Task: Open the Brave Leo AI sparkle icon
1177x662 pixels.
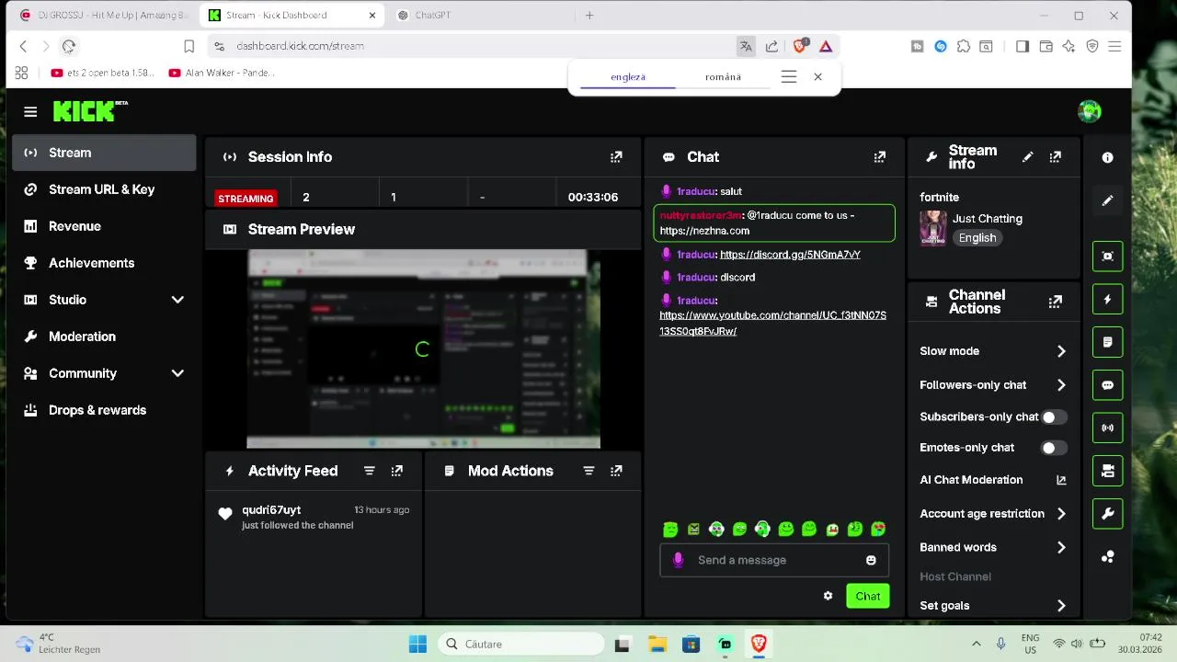Action: click(1068, 46)
